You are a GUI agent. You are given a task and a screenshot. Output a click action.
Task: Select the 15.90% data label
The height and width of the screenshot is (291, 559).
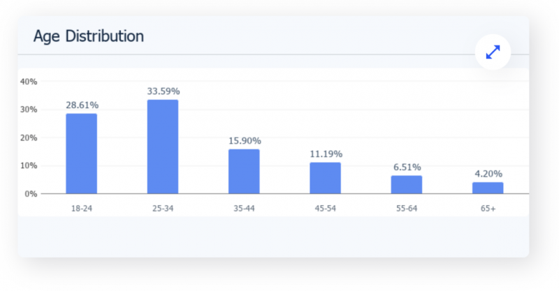point(244,140)
